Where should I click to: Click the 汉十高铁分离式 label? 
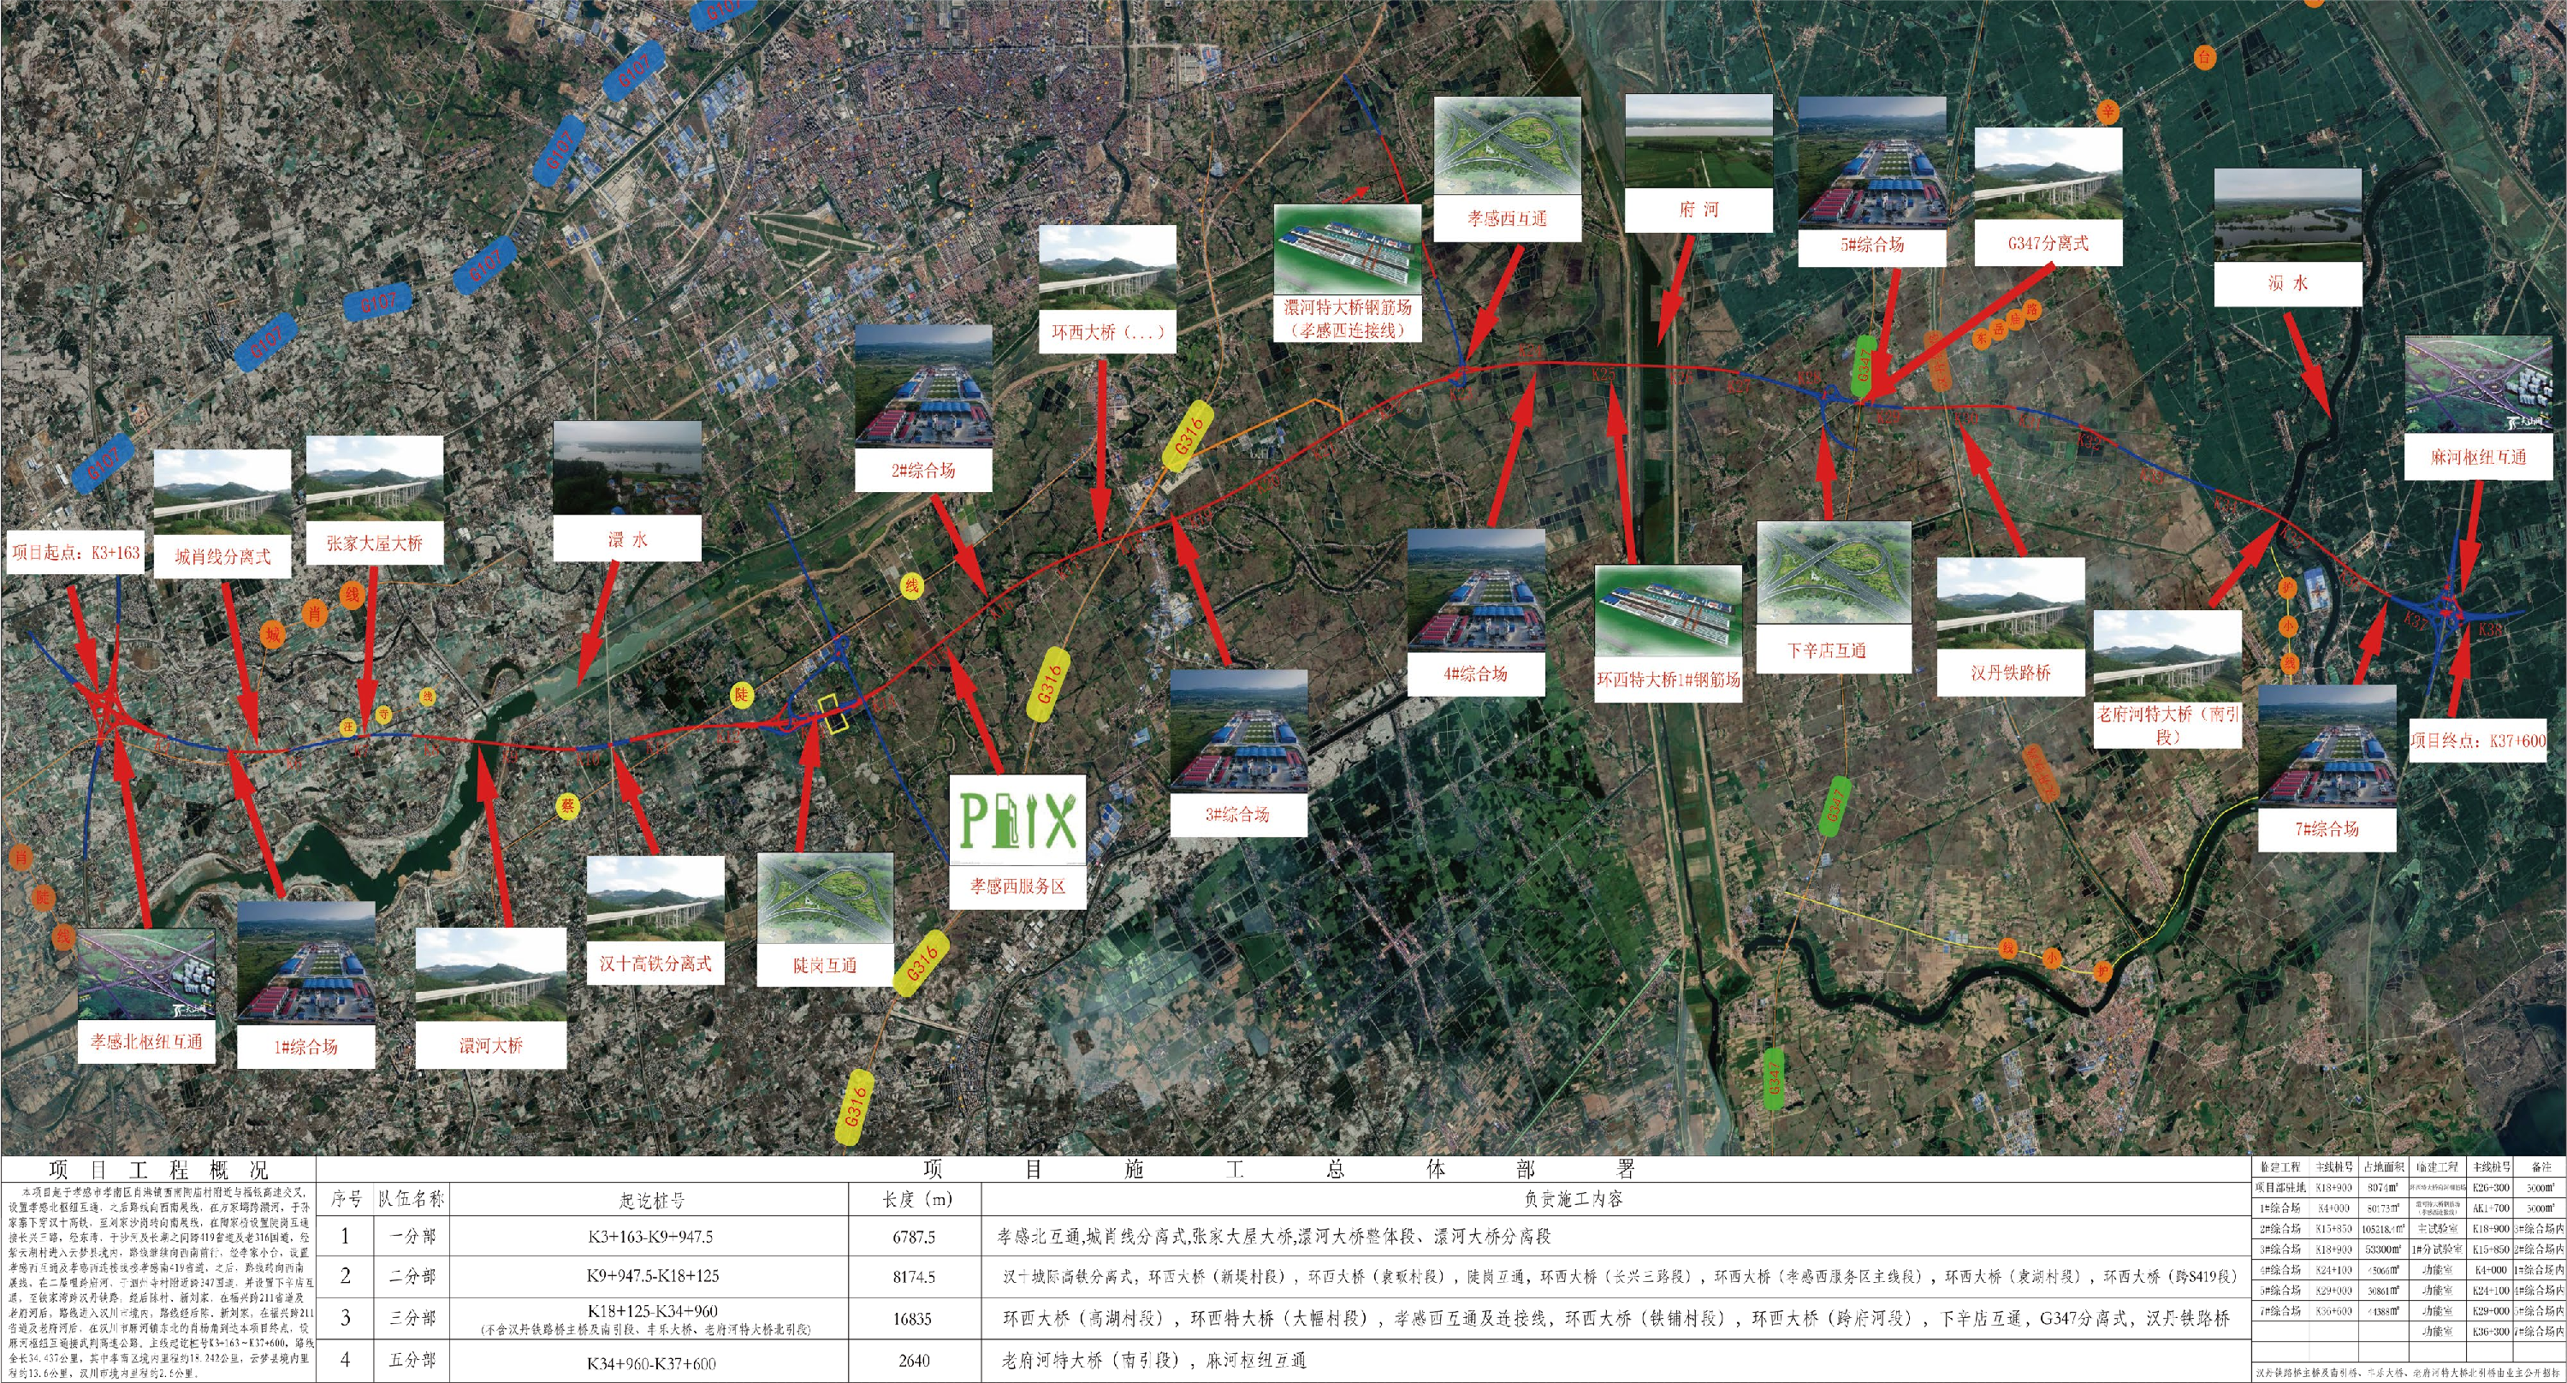(655, 964)
